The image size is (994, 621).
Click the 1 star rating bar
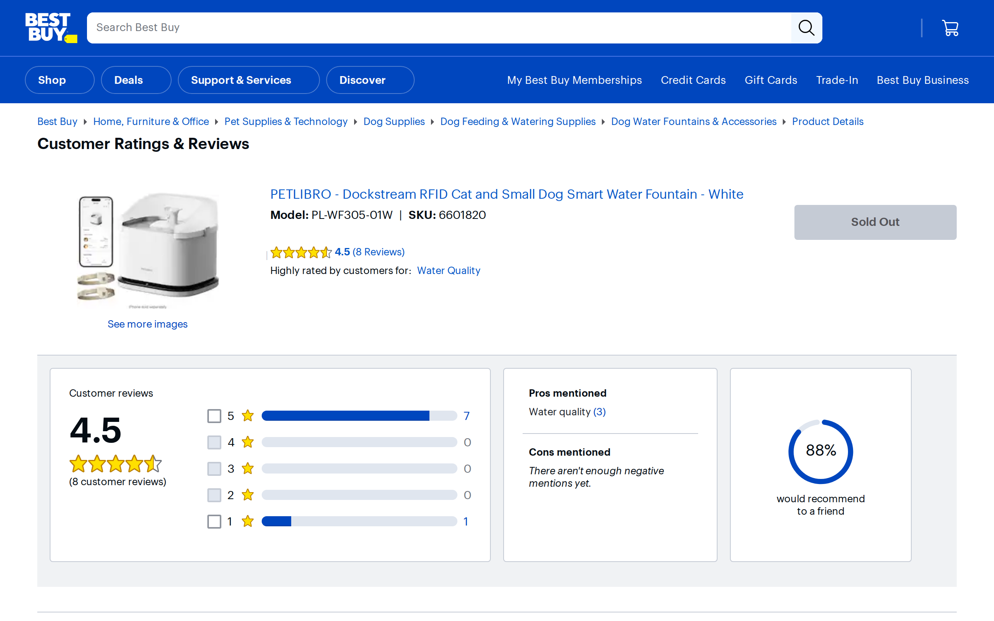(359, 521)
